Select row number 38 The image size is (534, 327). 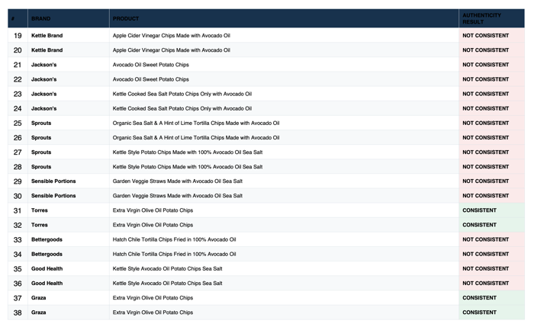(x=18, y=313)
